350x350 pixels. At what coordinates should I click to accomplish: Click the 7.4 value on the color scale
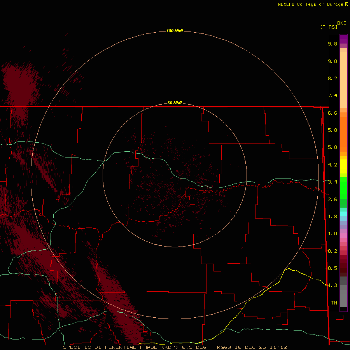332,96
